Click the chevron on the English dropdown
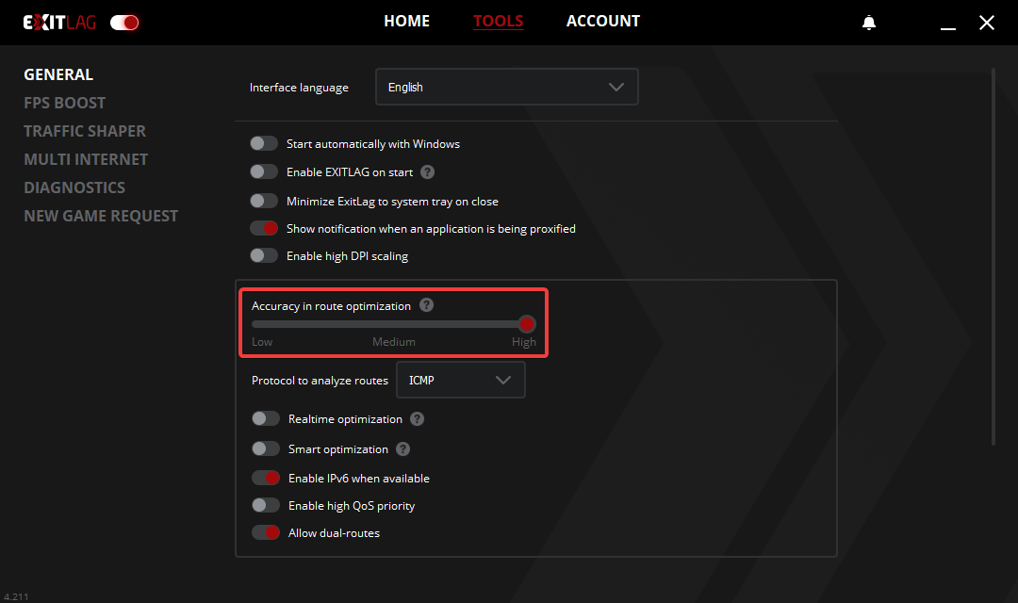Viewport: 1018px width, 603px height. point(616,87)
